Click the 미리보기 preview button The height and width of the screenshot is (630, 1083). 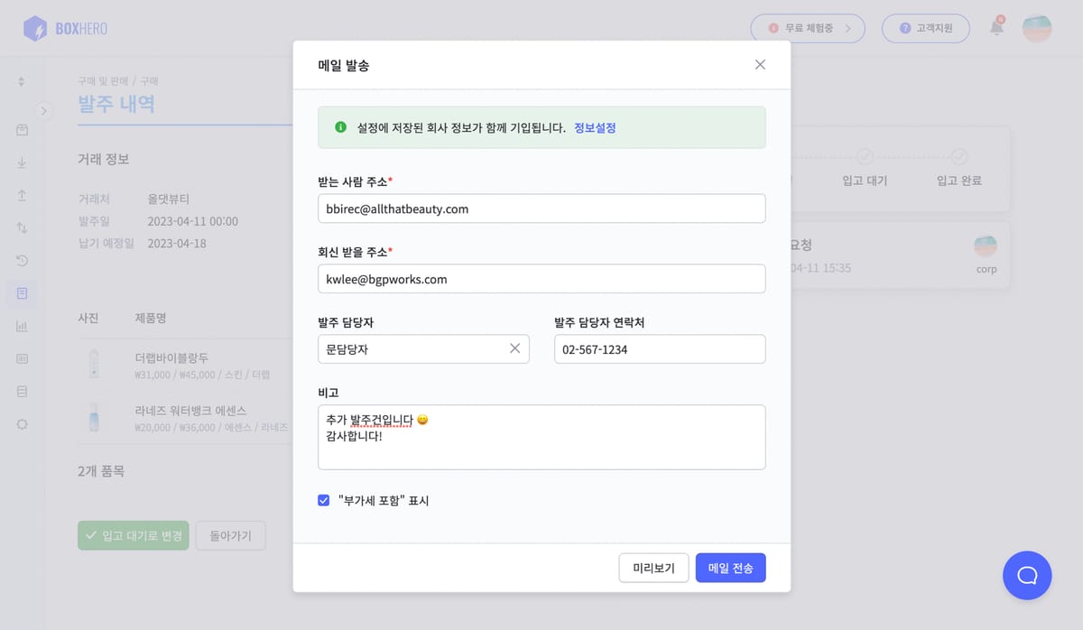click(653, 567)
